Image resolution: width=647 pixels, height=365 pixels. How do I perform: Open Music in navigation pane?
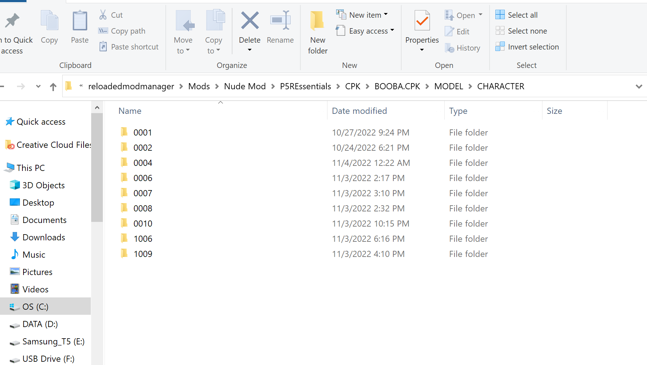pyautogui.click(x=34, y=255)
